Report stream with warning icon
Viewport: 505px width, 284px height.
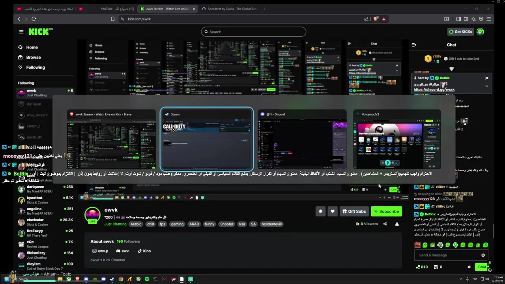(x=397, y=224)
